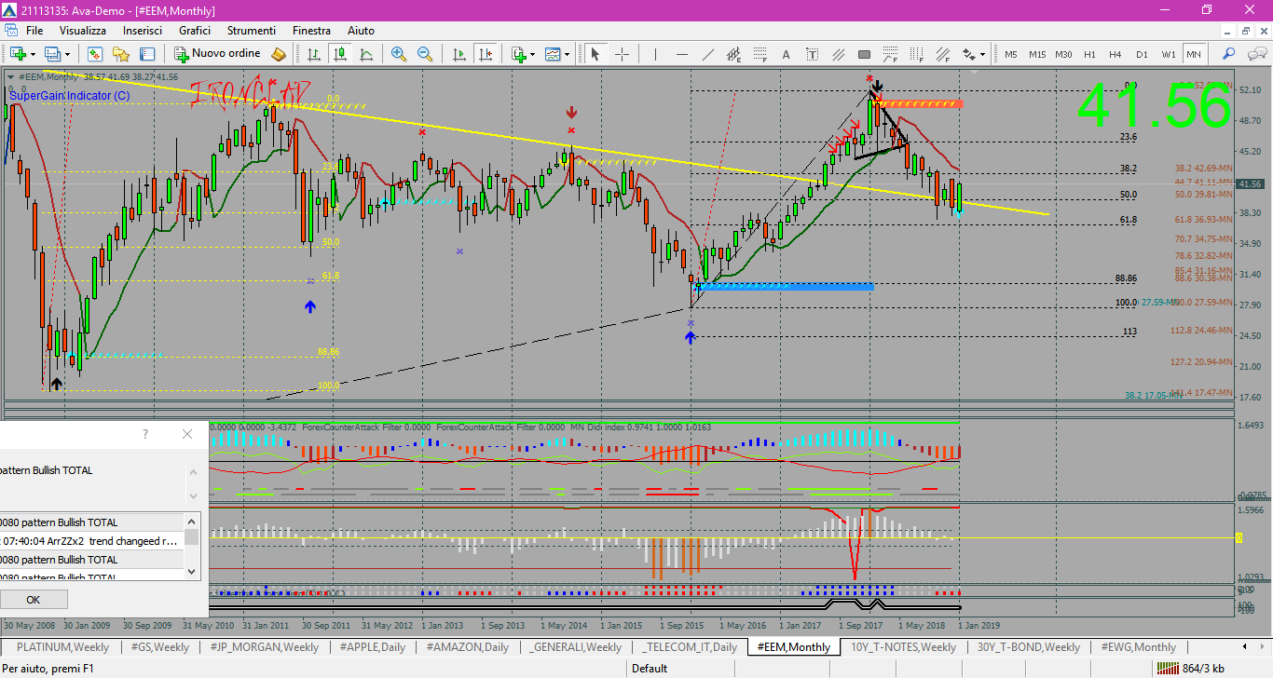Switch to the #JP_MORGAN,Weekly chart tab

(x=264, y=646)
